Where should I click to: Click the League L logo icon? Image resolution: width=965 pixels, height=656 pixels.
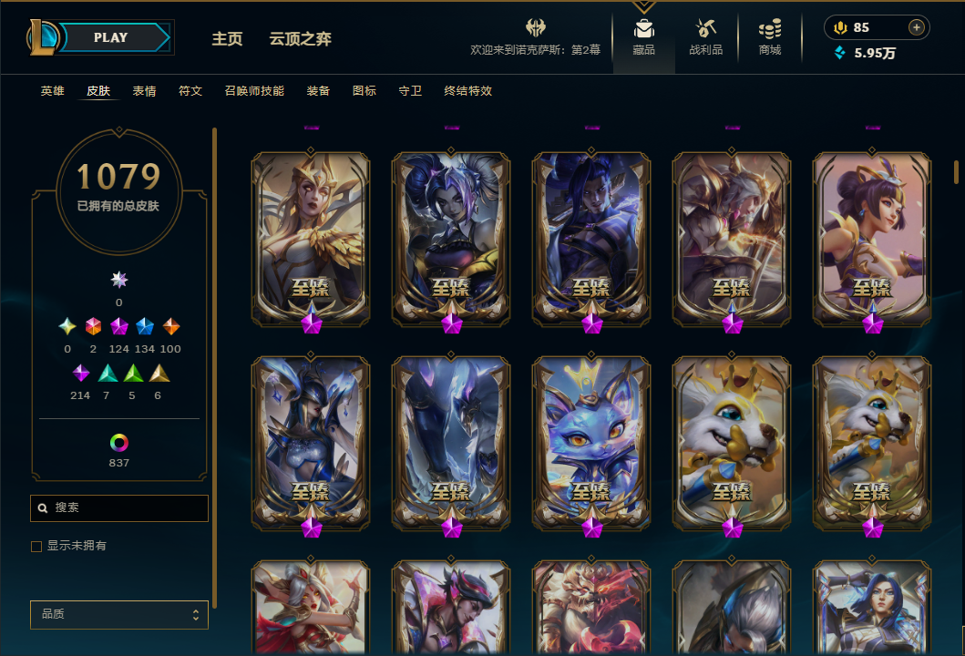pos(42,37)
